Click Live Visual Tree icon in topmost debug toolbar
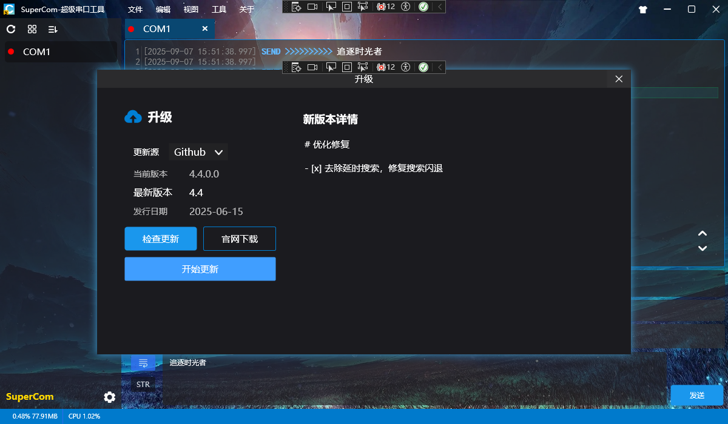 click(296, 7)
